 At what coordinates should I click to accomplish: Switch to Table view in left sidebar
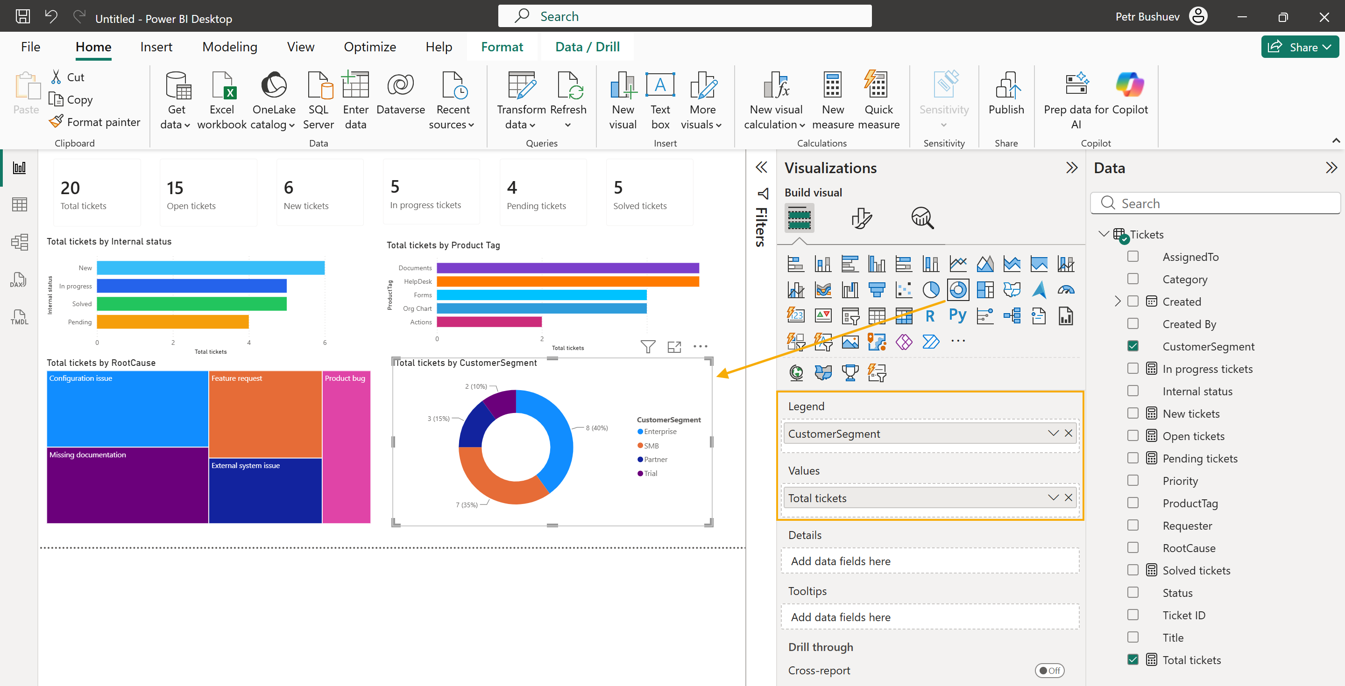(x=19, y=204)
